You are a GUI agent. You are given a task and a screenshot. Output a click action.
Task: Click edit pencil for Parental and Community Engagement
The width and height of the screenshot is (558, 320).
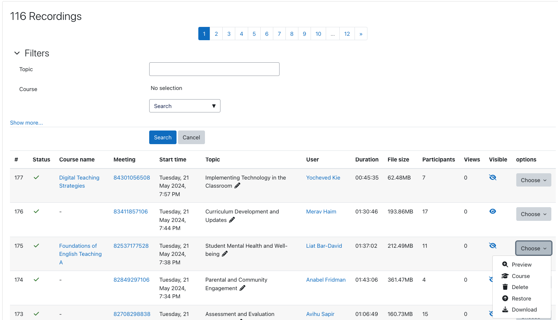pos(243,288)
